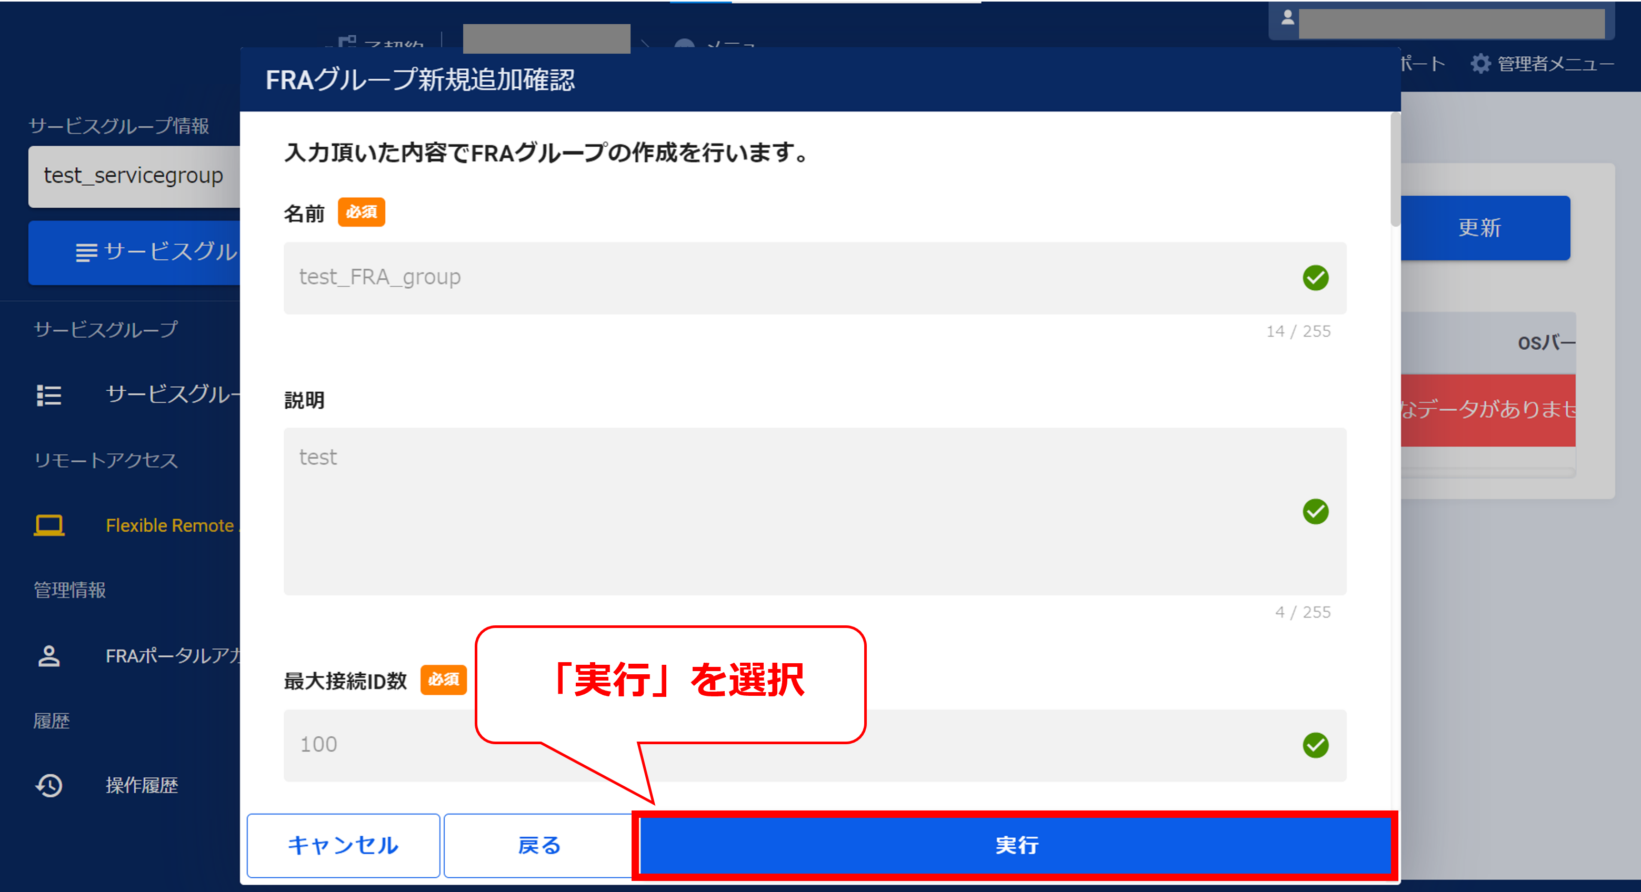
Task: Click the user account icon at top
Action: [1287, 18]
